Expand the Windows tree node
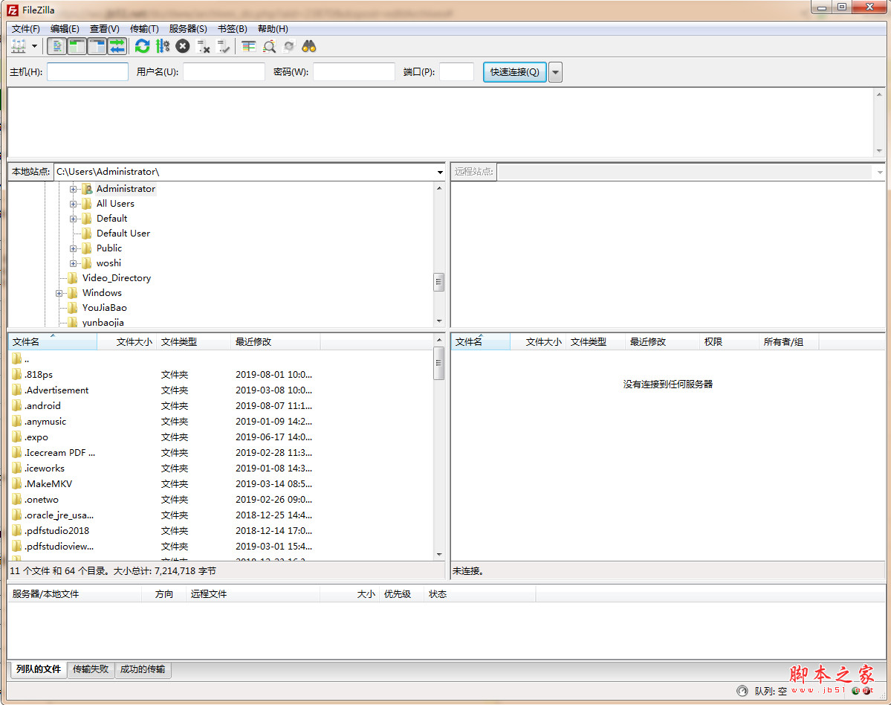This screenshot has height=705, width=891. [x=59, y=293]
